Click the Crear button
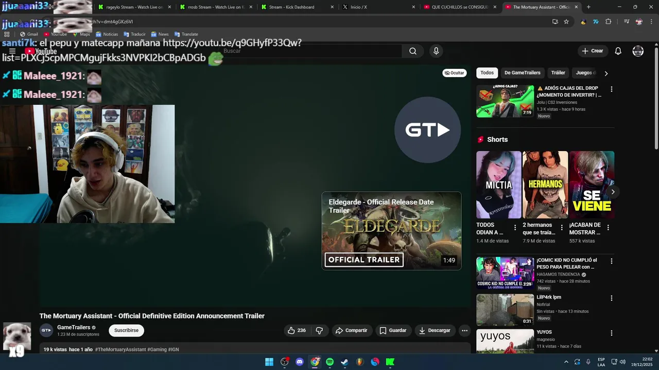Viewport: 659px width, 370px height. [x=593, y=51]
